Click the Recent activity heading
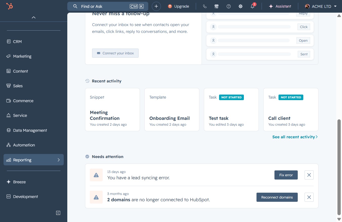The image size is (342, 222). 106,81
